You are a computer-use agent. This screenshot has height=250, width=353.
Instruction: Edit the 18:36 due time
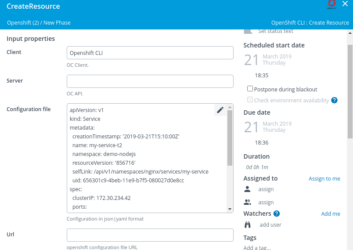point(262,143)
